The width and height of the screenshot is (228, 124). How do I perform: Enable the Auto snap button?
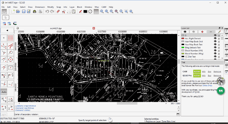4,92
